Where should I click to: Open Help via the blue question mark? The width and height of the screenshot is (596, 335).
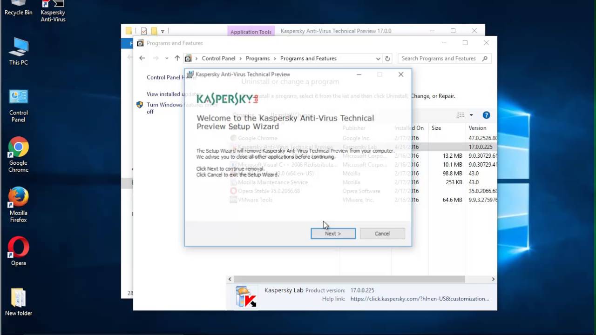[486, 115]
